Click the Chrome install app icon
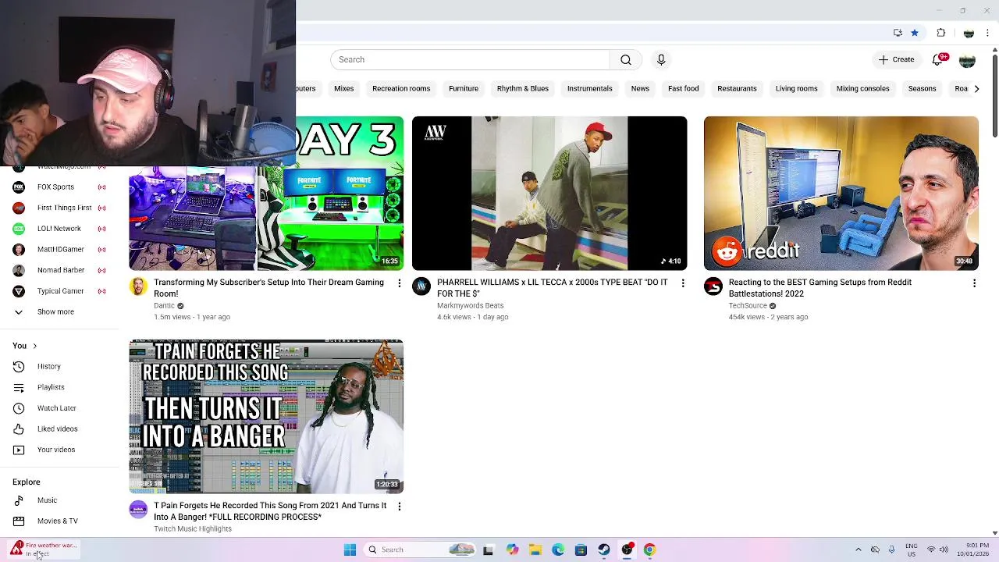 [x=898, y=33]
